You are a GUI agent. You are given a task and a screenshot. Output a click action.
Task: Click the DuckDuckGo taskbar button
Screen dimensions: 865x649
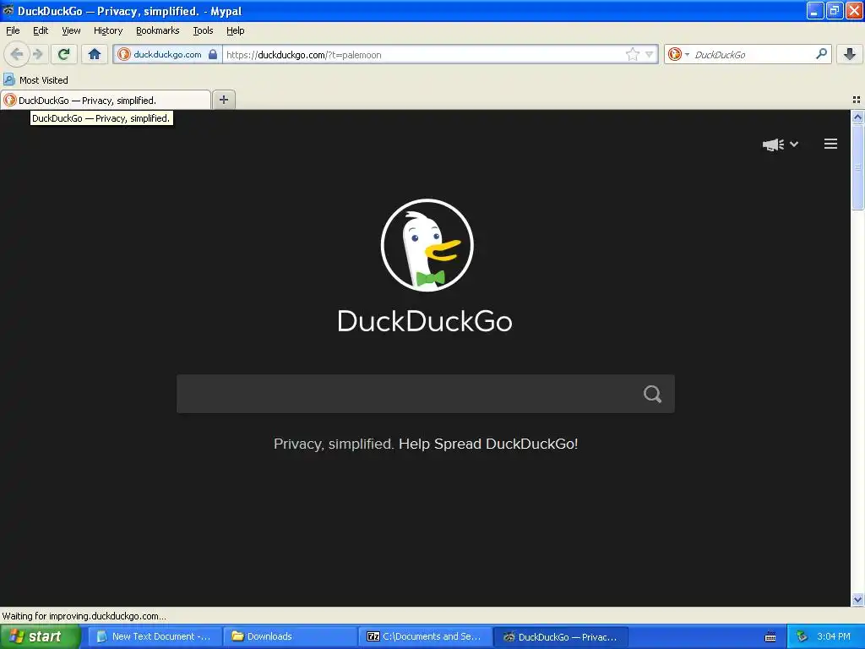pyautogui.click(x=561, y=636)
